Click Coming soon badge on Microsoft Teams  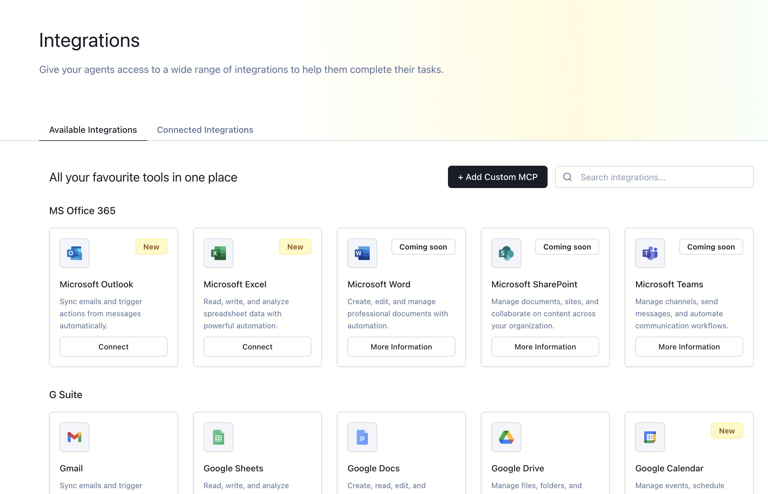point(711,247)
